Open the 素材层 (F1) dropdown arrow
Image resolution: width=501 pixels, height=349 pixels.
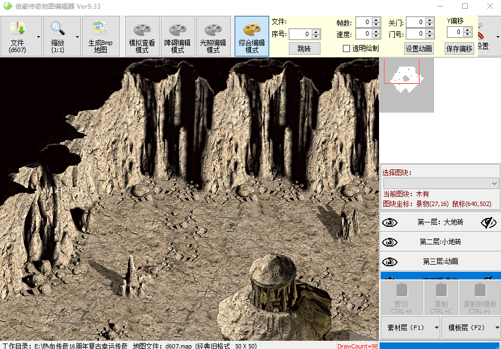pos(436,328)
